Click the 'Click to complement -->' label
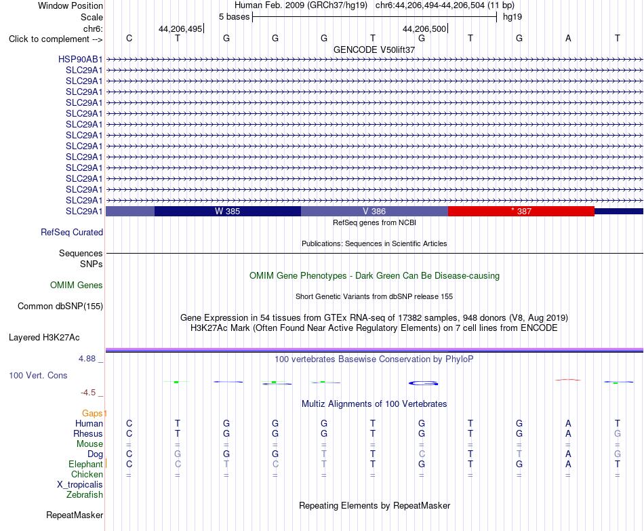644x531 pixels. [x=56, y=39]
